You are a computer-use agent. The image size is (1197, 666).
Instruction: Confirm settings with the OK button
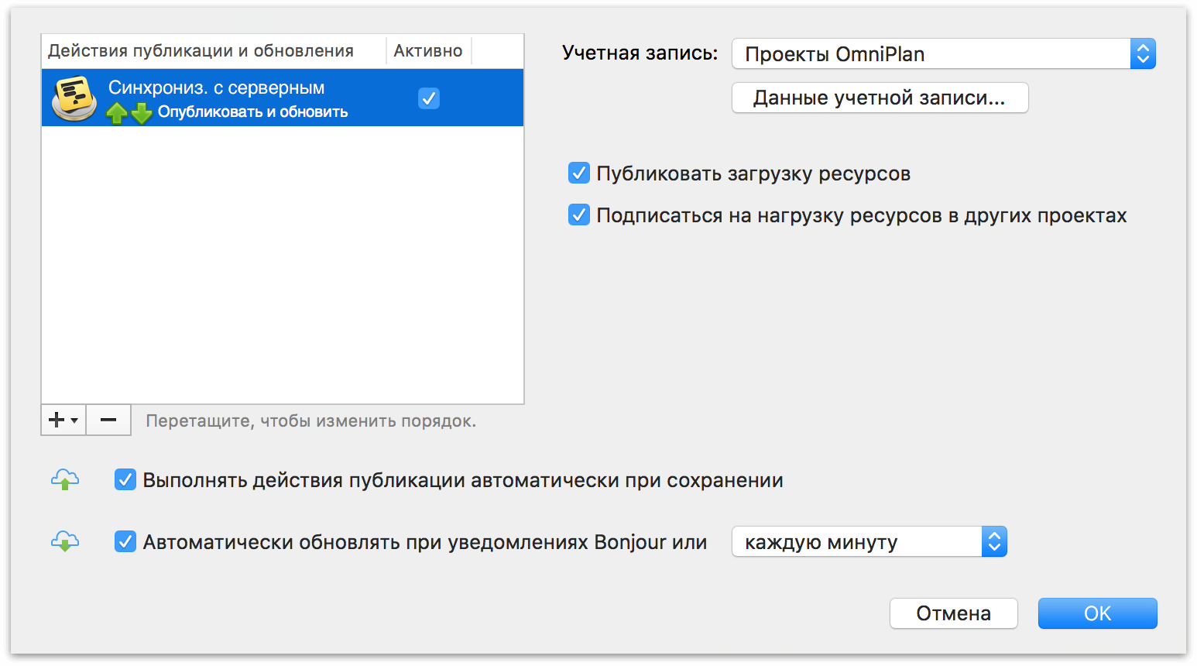tap(1098, 613)
